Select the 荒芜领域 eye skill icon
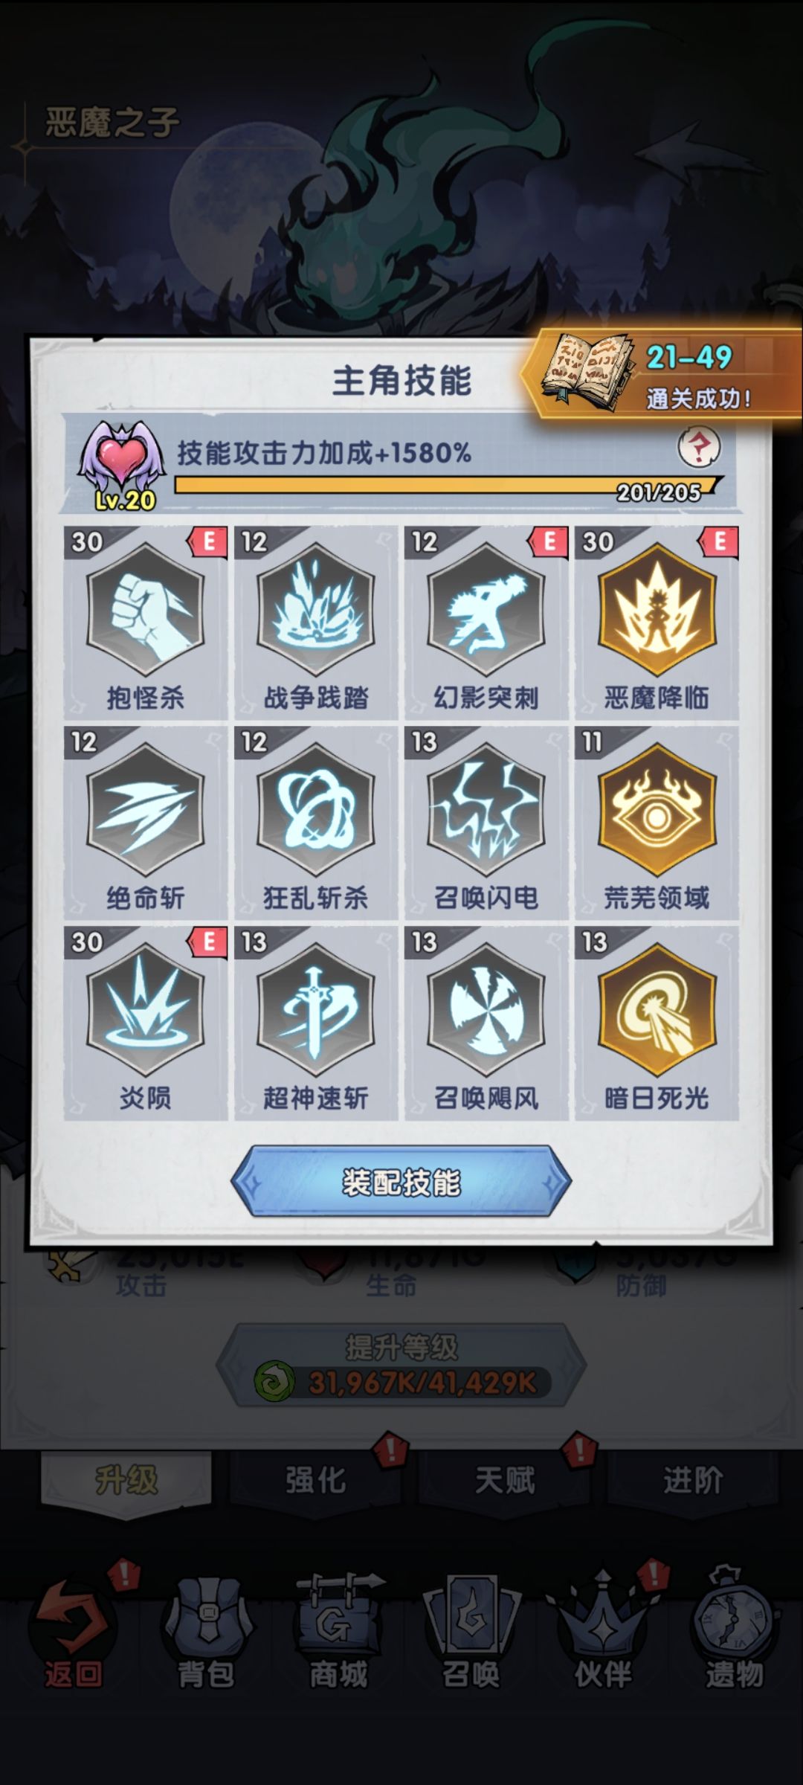Image resolution: width=803 pixels, height=1785 pixels. [x=657, y=810]
